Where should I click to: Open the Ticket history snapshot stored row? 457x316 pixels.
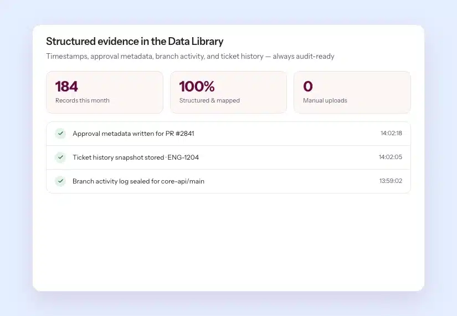coord(228,157)
